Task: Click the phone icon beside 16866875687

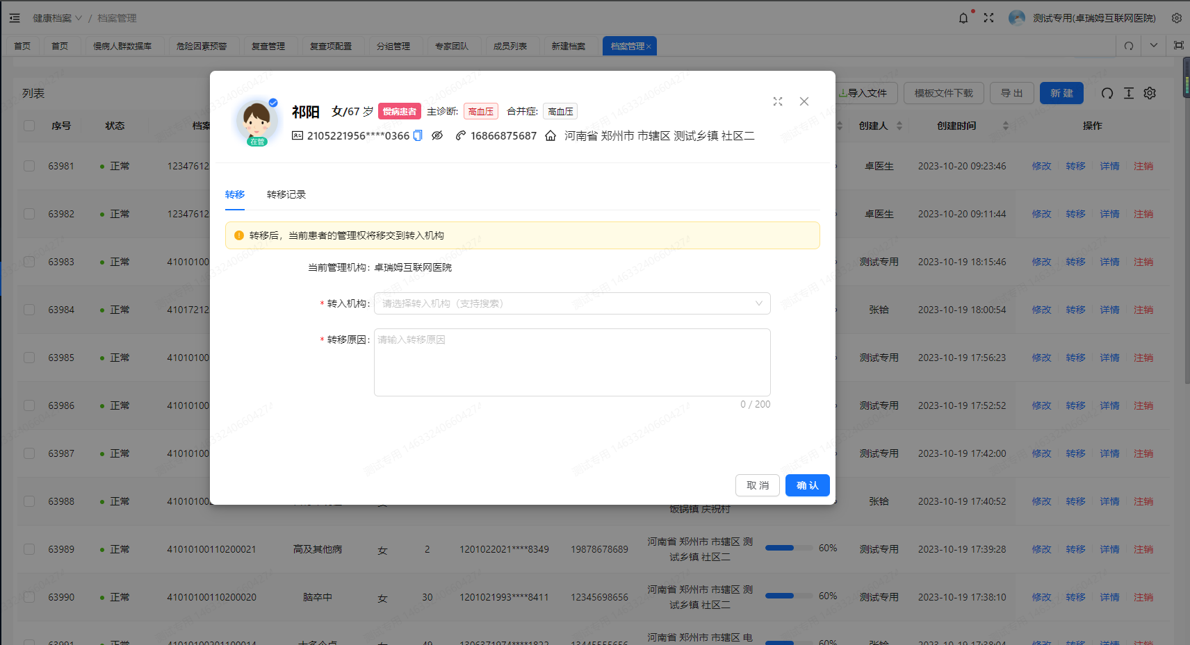Action: coord(460,135)
